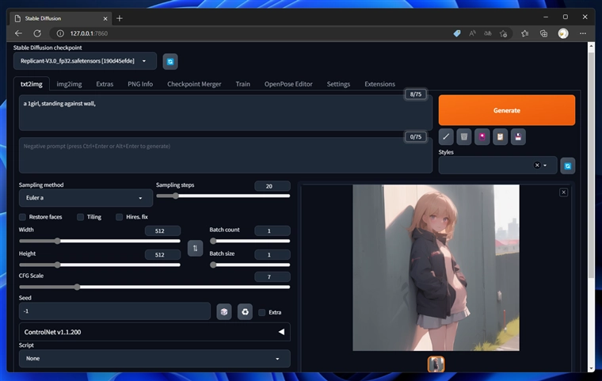Click the Sampling steps value box
The height and width of the screenshot is (381, 602).
272,186
